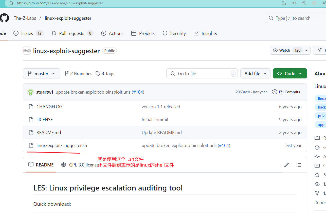Open the linux-exploit-suggester.sh file
326x213 pixels.
coord(62,145)
